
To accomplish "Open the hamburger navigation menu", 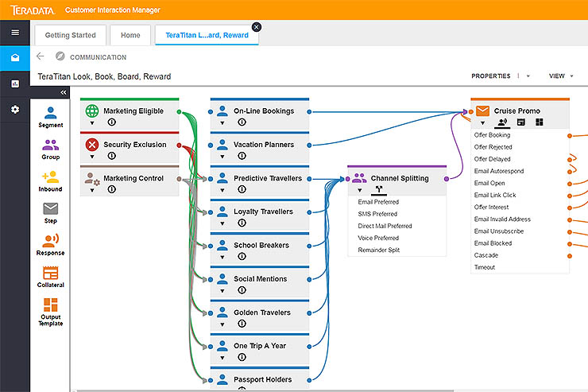I will click(x=14, y=33).
